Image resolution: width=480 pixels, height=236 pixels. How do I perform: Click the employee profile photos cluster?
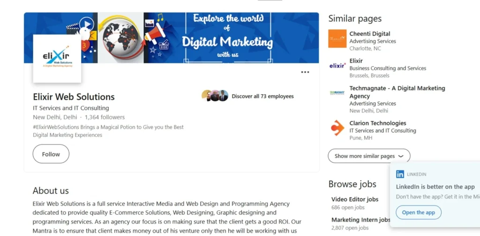(x=215, y=96)
